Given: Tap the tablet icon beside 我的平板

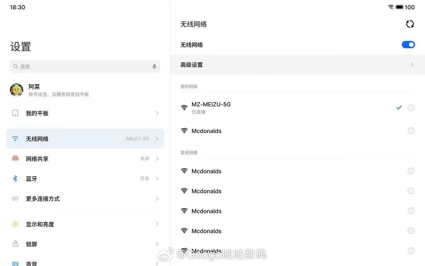Looking at the screenshot, I should [15, 113].
